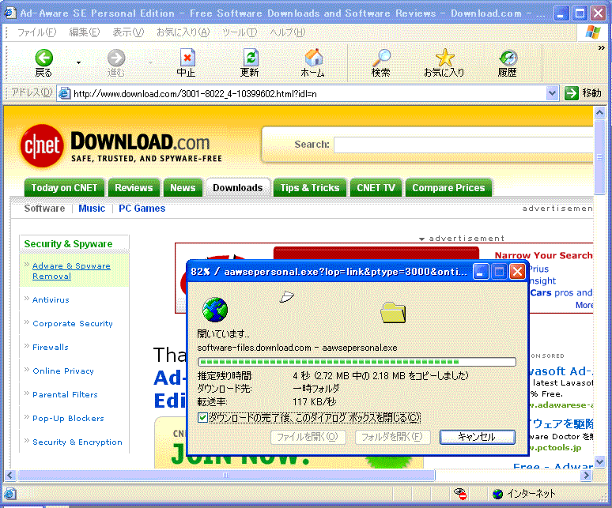Open the Online Privacy link

tap(63, 371)
